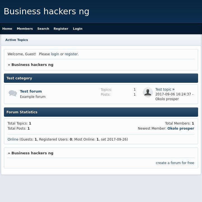Go to the Members page

[25, 29]
